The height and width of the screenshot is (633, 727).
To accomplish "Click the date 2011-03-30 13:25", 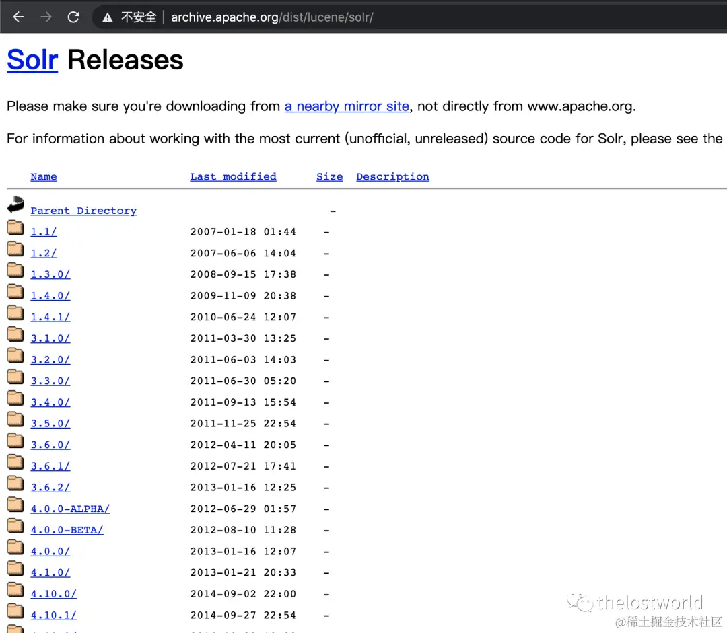I will point(243,338).
